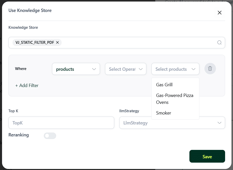233x170 pixels.
Task: Collapse the Select products dropdown
Action: pyautogui.click(x=175, y=69)
